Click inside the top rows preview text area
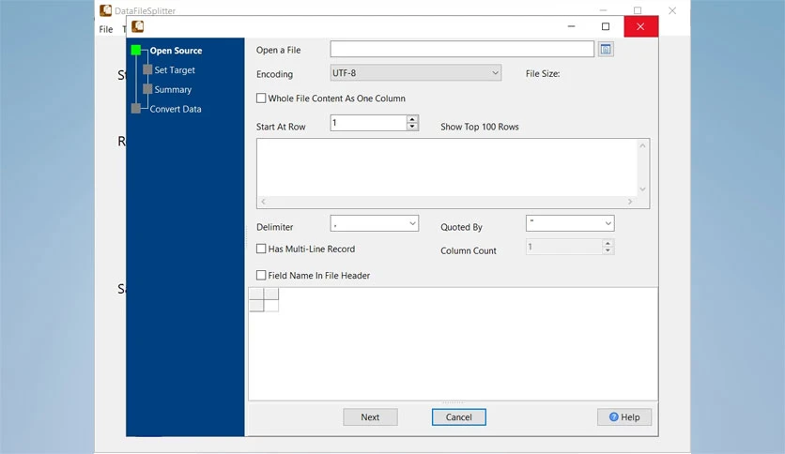The height and width of the screenshot is (454, 785). (x=447, y=168)
